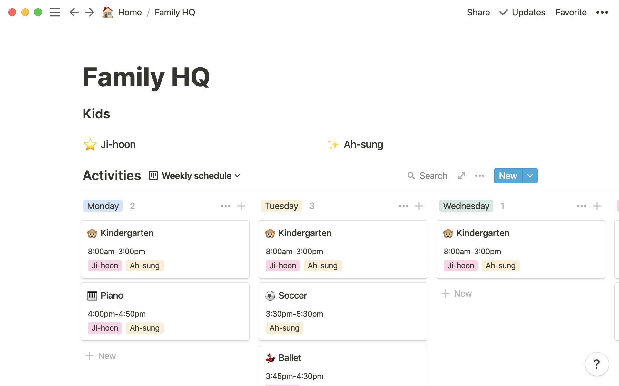Click the soccer ball icon
The width and height of the screenshot is (619, 386).
[270, 296]
